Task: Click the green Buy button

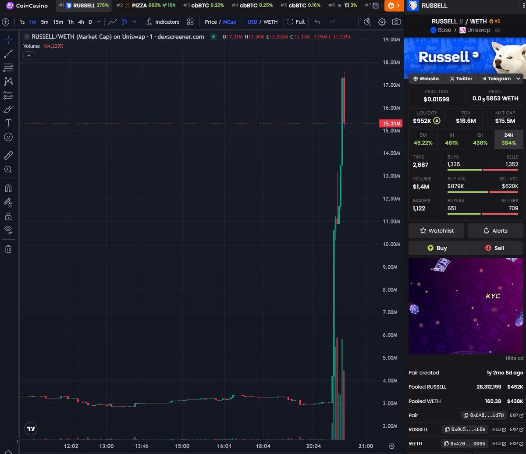Action: tap(437, 248)
